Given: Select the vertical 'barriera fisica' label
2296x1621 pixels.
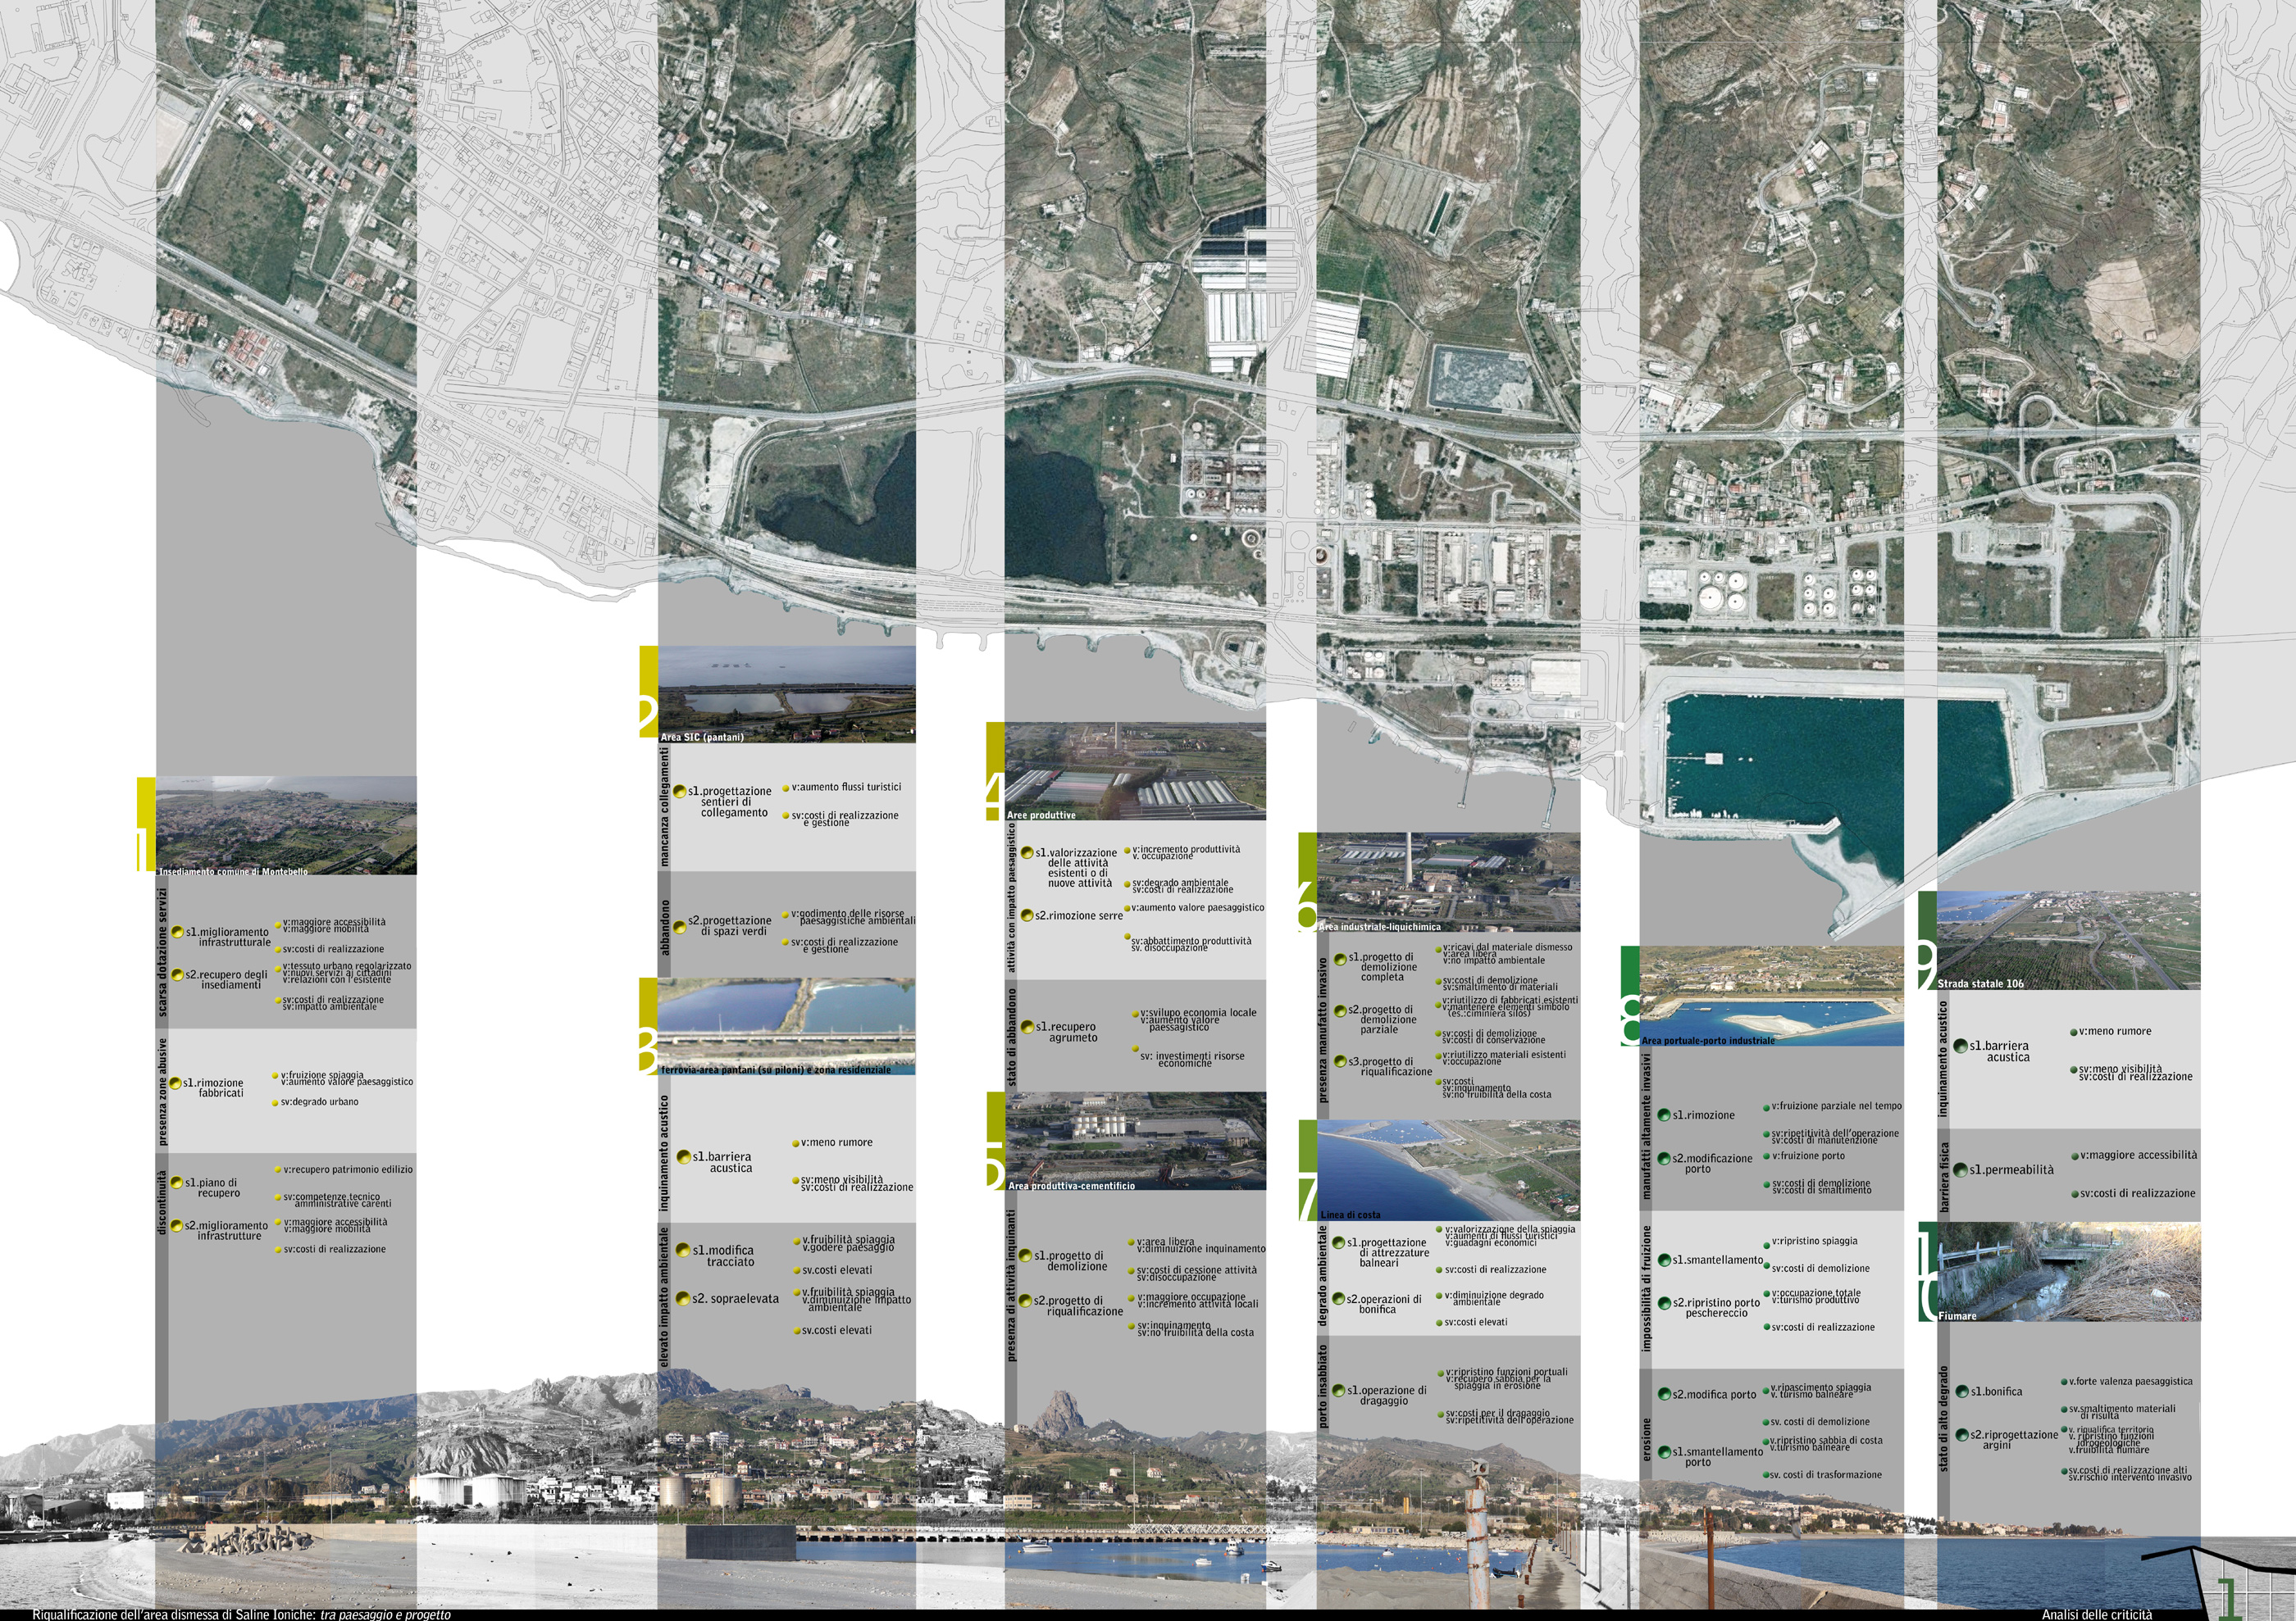Looking at the screenshot, I should (1944, 1178).
